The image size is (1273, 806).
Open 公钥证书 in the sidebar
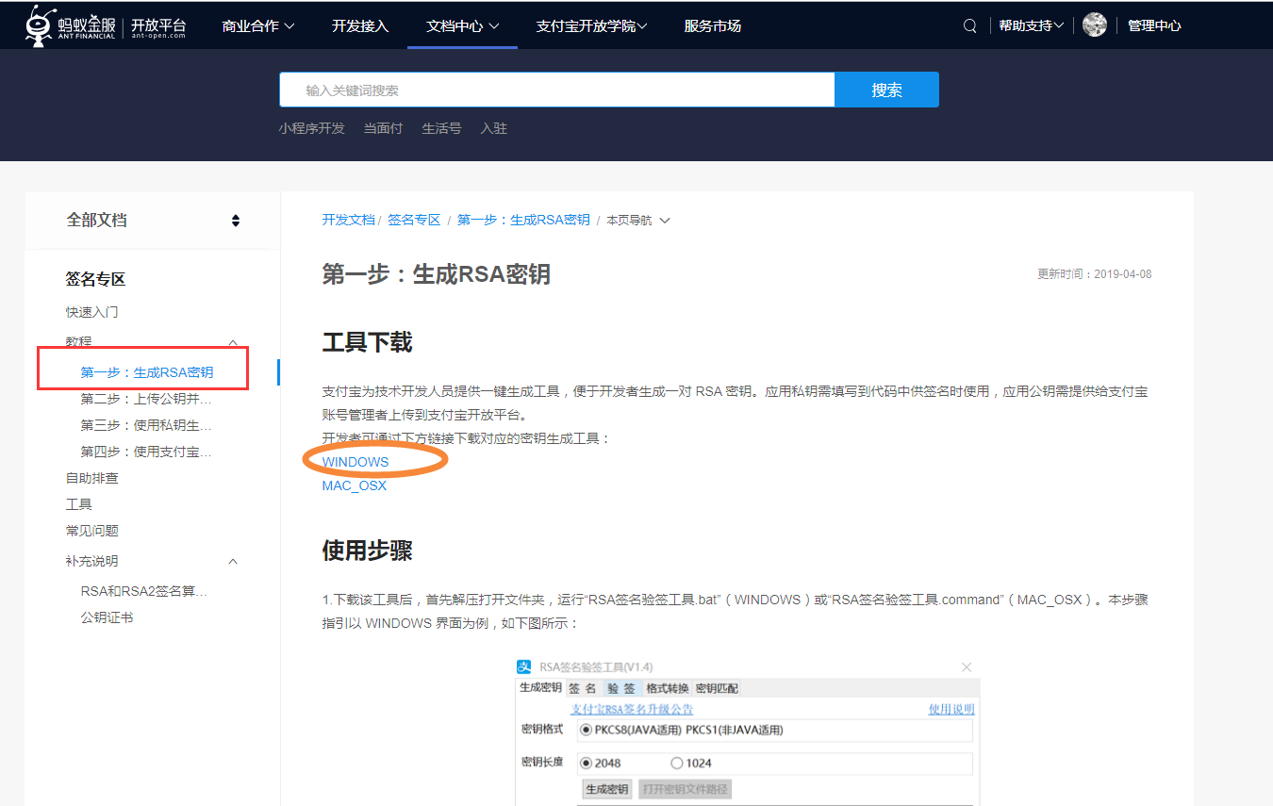[x=107, y=617]
